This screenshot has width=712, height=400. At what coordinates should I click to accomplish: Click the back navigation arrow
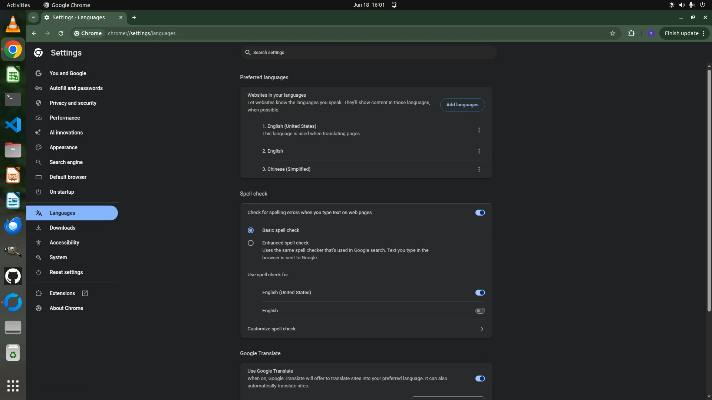(34, 33)
